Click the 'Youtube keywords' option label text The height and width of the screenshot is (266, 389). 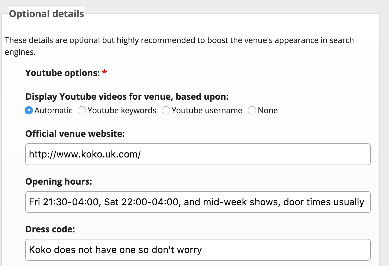click(122, 111)
